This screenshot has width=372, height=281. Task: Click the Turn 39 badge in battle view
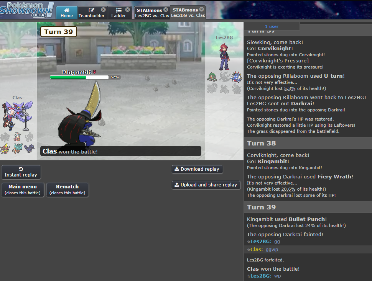59,32
